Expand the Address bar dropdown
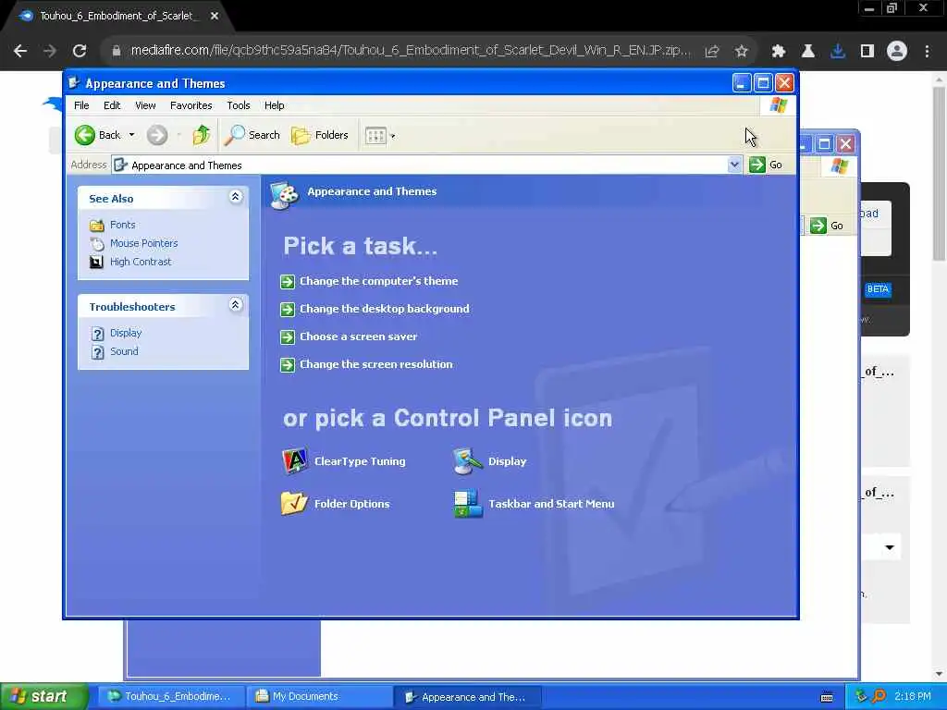The height and width of the screenshot is (710, 947). pyautogui.click(x=734, y=165)
